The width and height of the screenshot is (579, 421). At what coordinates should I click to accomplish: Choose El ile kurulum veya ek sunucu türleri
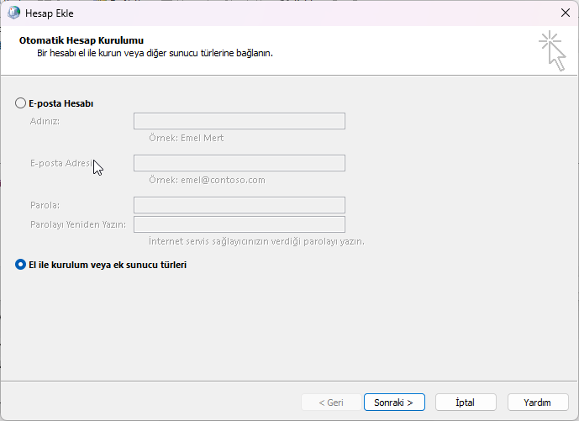(x=21, y=264)
